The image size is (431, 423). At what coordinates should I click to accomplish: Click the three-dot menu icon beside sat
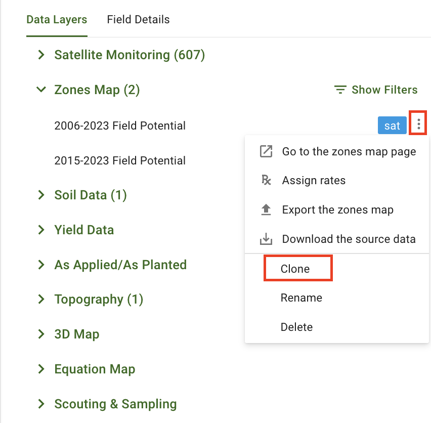(x=418, y=125)
